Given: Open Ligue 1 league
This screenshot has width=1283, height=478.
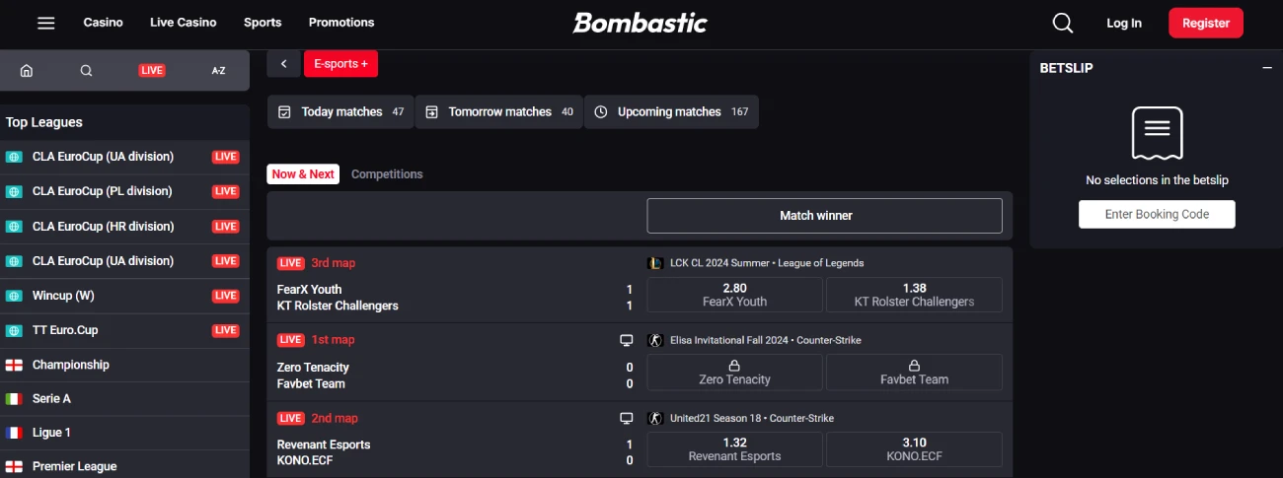Looking at the screenshot, I should coord(124,433).
